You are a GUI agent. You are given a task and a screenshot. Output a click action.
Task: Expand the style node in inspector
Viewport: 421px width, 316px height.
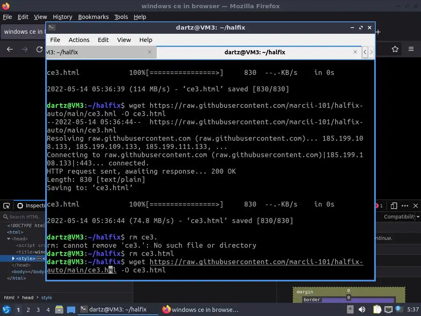pos(13,258)
